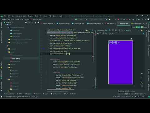Show layout warnings via the red warning icon
The height and width of the screenshot is (113, 150).
point(142,30)
